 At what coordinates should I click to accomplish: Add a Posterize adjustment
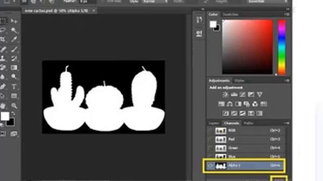[x=234, y=113]
